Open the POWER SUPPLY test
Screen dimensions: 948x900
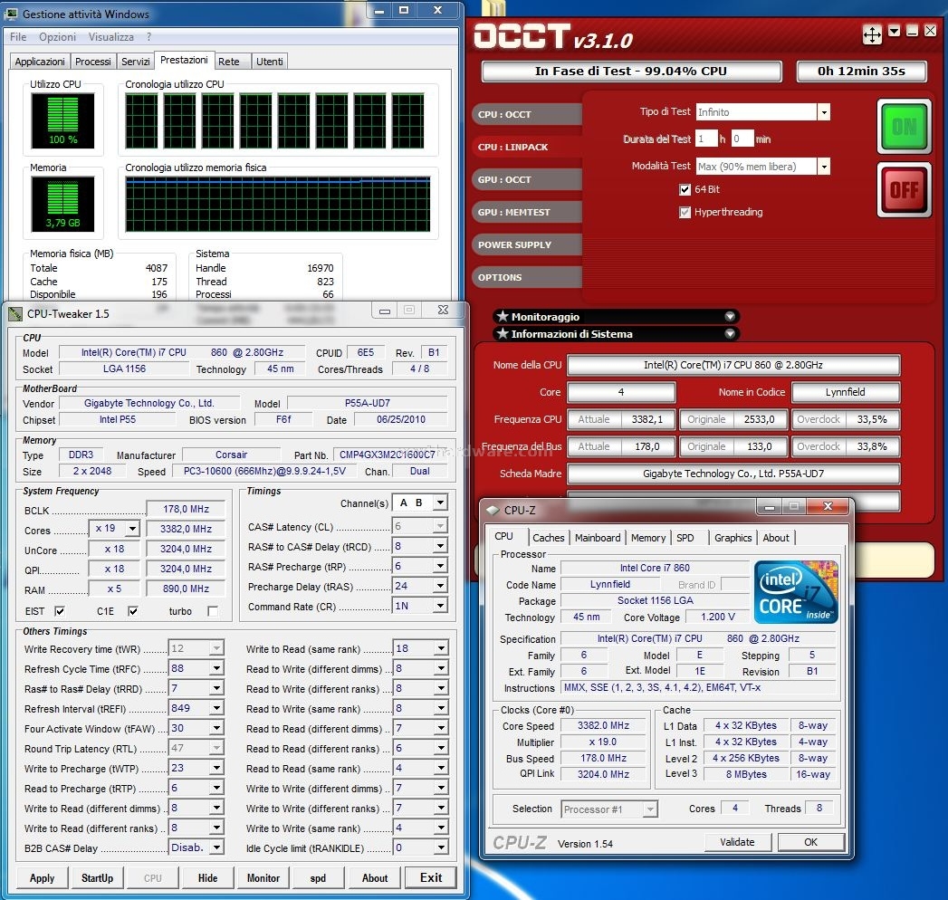526,244
